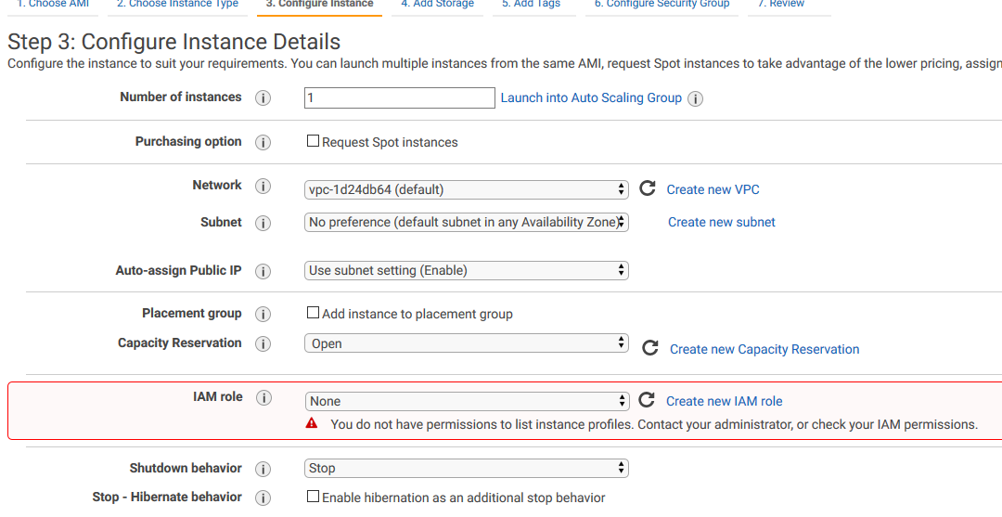Screen dimensions: 1002x517
Task: Click the Create new VPC link
Action: [x=713, y=189]
